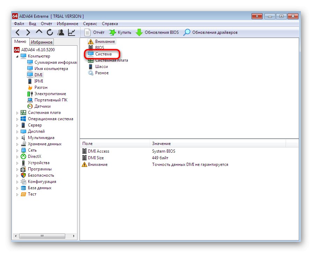Expand the DirectX tree node
The height and width of the screenshot is (253, 312).
tap(17, 156)
